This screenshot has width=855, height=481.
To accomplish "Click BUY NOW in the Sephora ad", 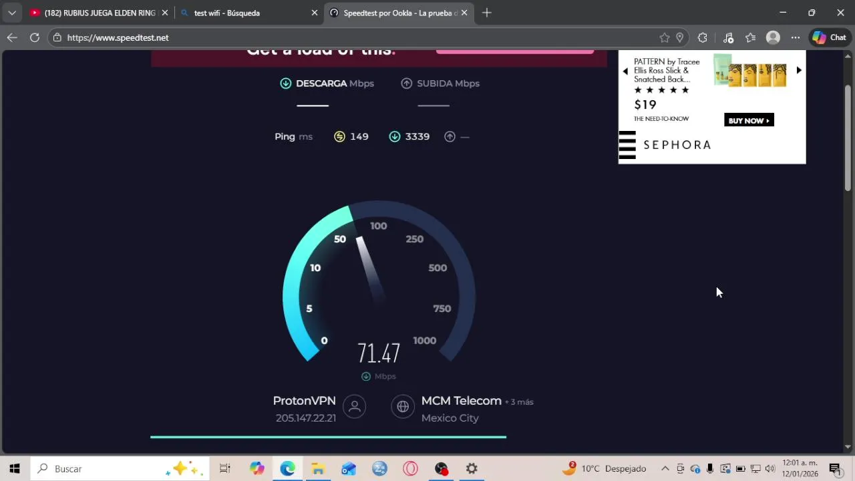I will click(x=749, y=120).
